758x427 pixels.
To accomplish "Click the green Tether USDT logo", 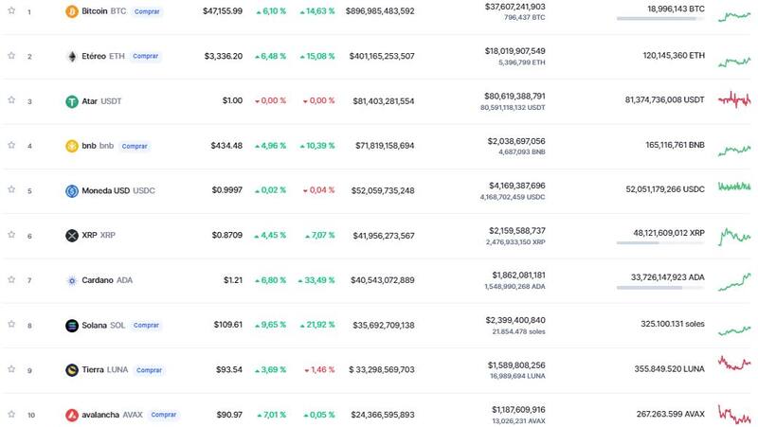I will [x=71, y=101].
